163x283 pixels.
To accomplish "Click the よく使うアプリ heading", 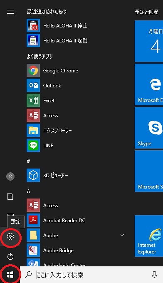I will (x=40, y=56).
